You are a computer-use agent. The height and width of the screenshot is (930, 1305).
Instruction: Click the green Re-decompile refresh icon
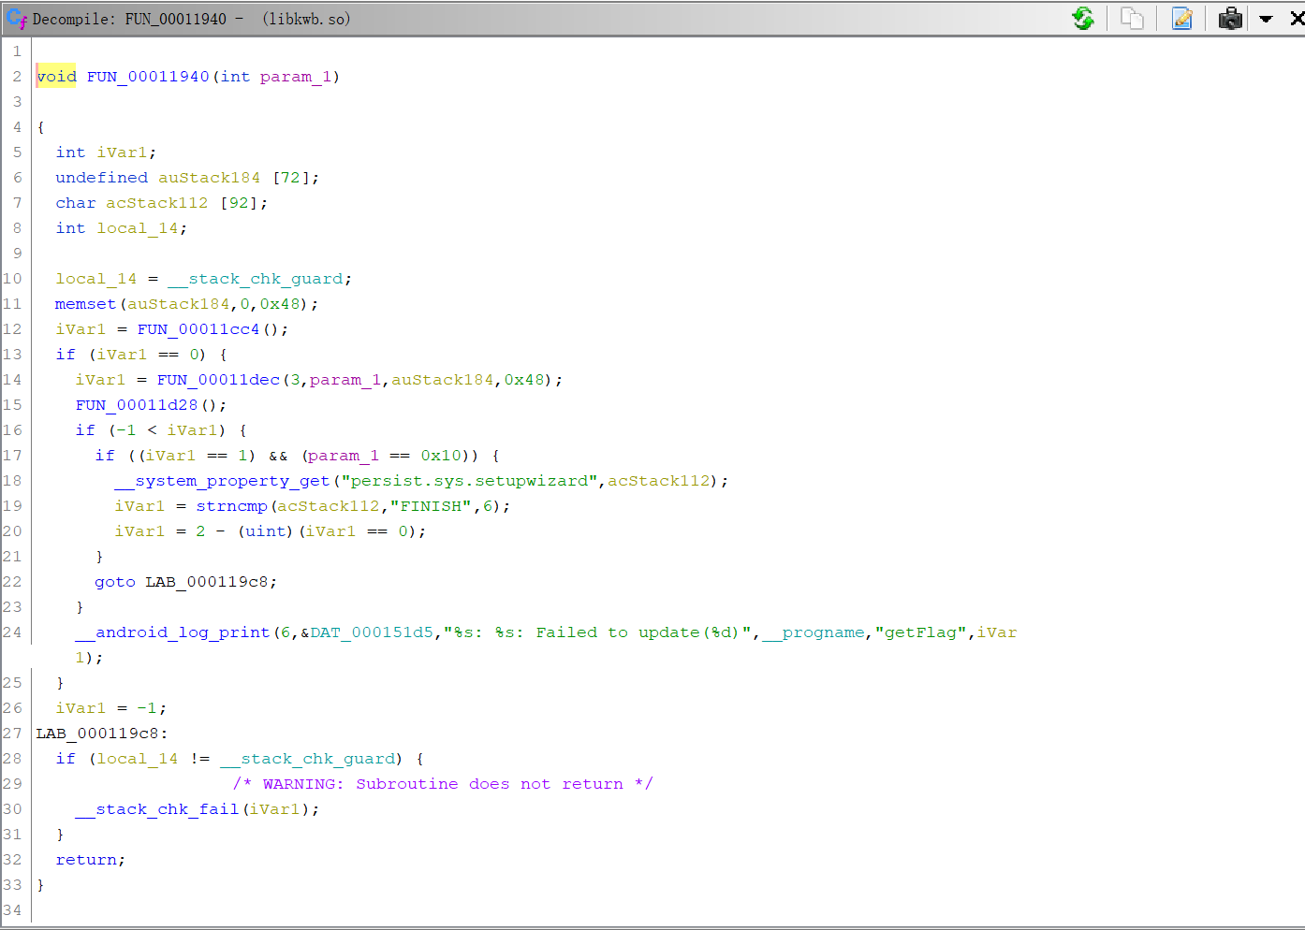1083,19
